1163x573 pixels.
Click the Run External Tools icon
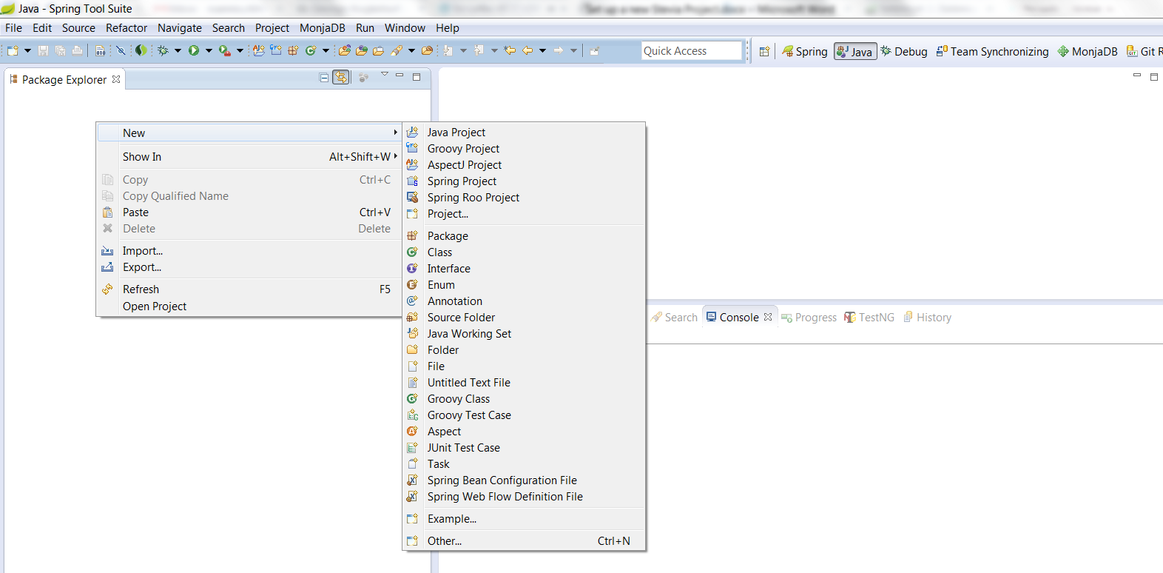[225, 50]
